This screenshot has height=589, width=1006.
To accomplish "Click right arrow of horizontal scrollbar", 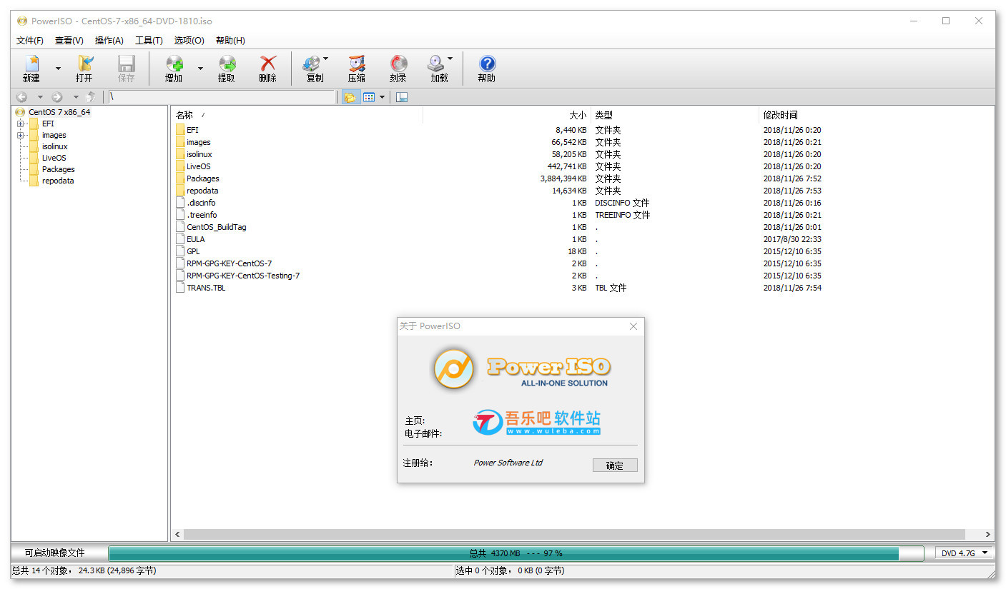I will point(988,534).
